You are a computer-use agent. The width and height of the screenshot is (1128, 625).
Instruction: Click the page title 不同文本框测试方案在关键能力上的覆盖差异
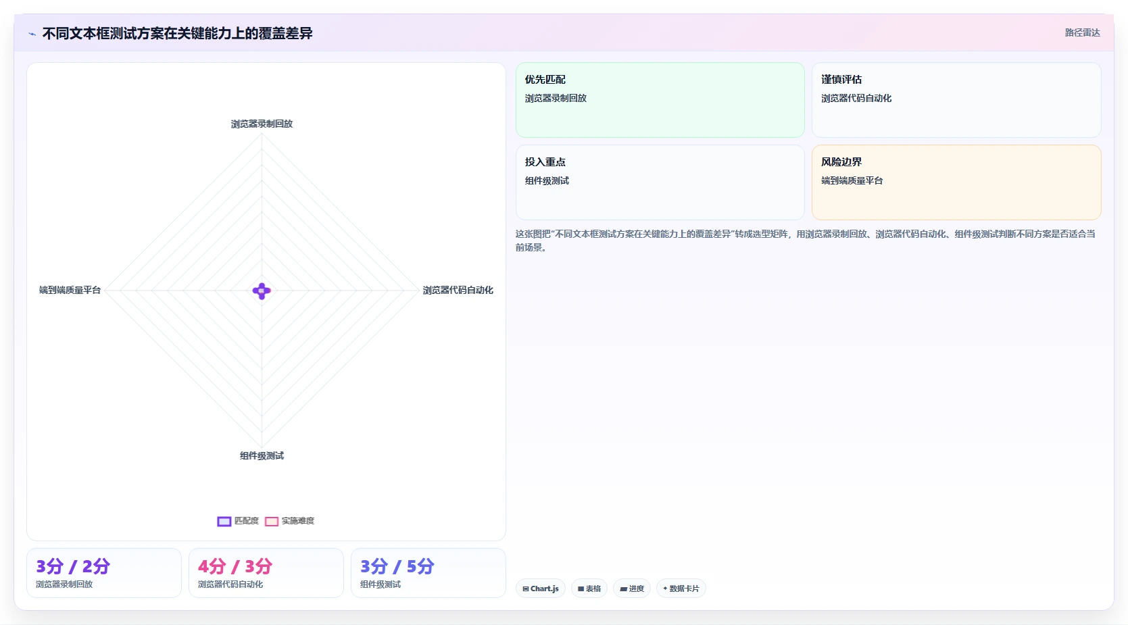pyautogui.click(x=177, y=33)
